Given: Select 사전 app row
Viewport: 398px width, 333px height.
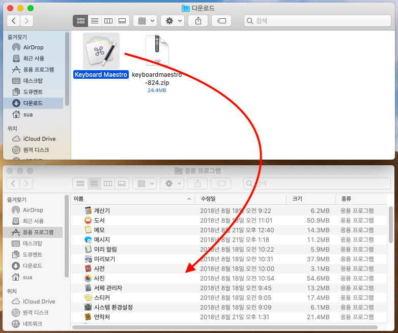Looking at the screenshot, I should pyautogui.click(x=229, y=268).
